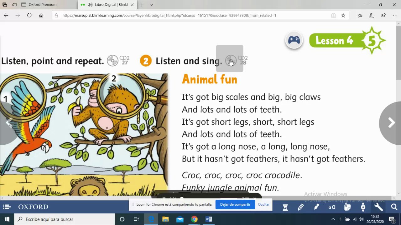Open File Explorer from taskbar
This screenshot has width=401, height=225.
[165, 219]
